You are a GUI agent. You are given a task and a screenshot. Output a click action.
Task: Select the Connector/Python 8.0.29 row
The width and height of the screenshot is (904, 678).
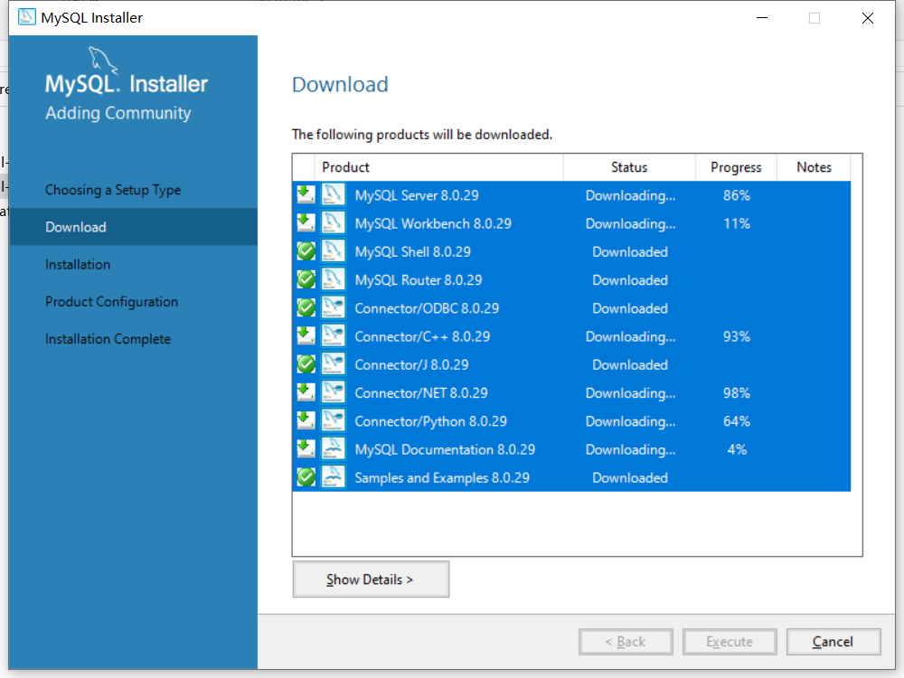(x=430, y=421)
